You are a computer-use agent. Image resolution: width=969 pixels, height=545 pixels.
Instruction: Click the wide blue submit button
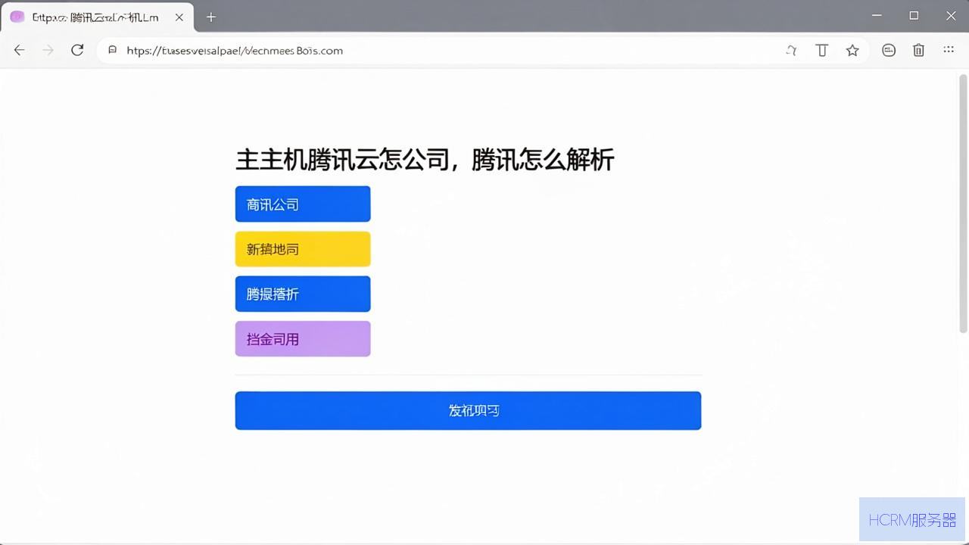click(468, 410)
